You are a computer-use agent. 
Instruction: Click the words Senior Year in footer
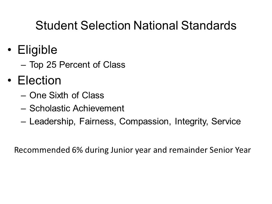230,150
